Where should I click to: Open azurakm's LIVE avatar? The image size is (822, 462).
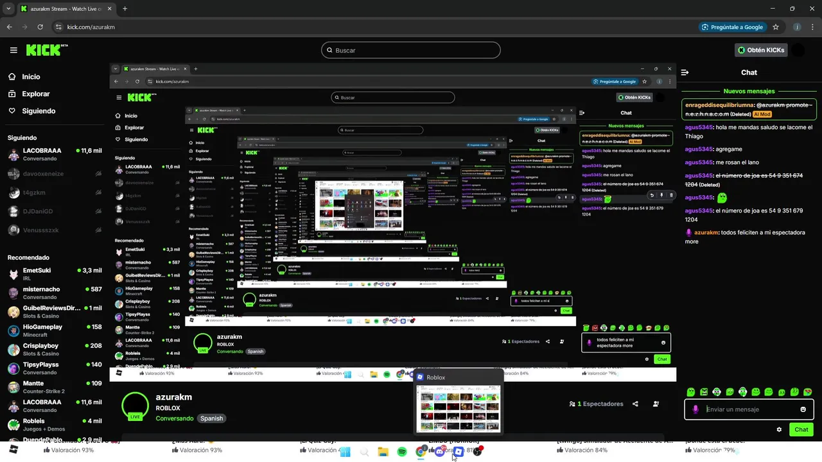135,406
